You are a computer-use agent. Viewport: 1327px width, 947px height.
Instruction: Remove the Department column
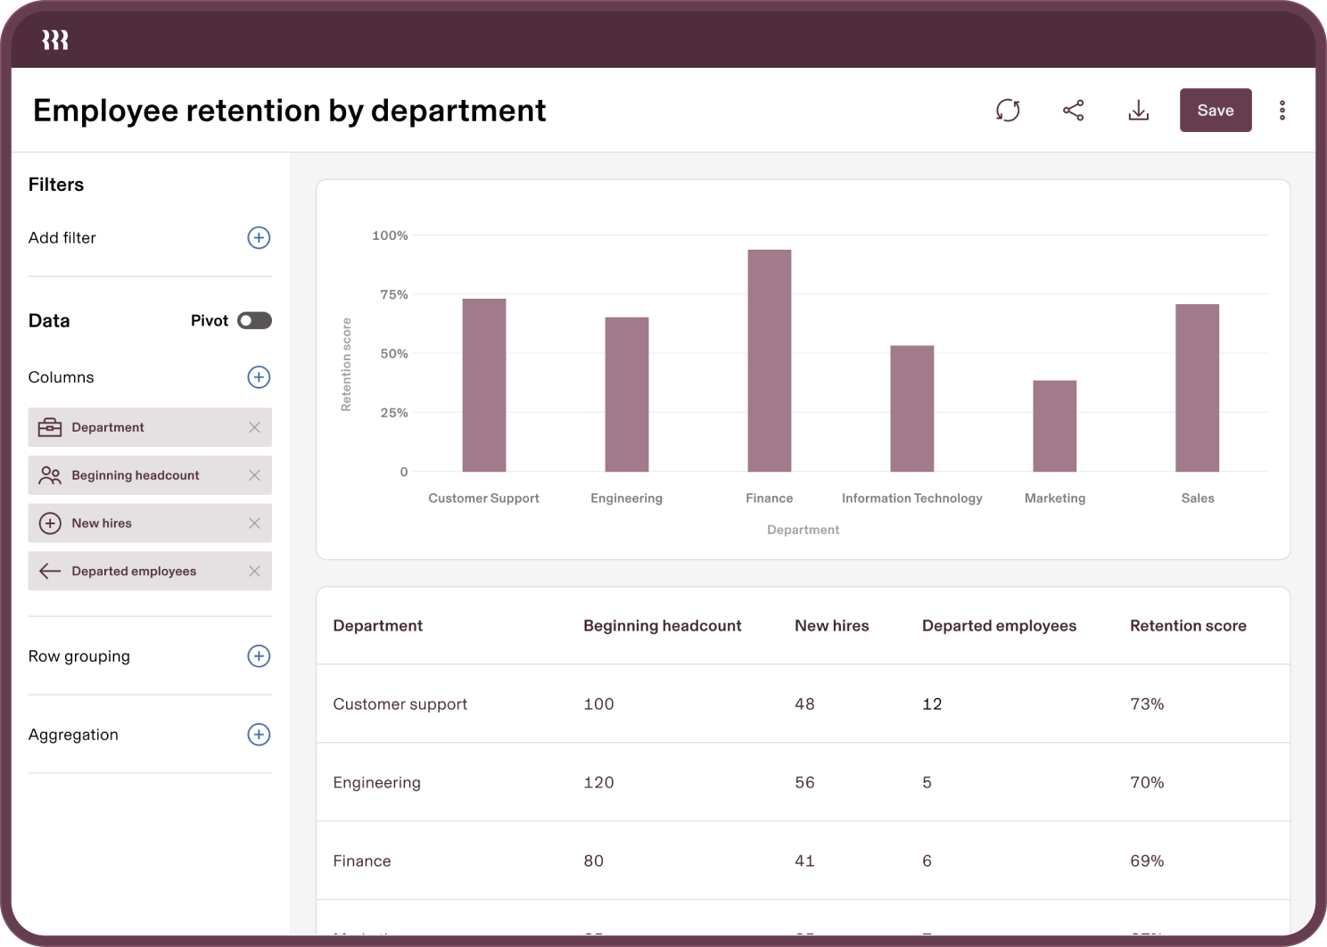tap(255, 427)
